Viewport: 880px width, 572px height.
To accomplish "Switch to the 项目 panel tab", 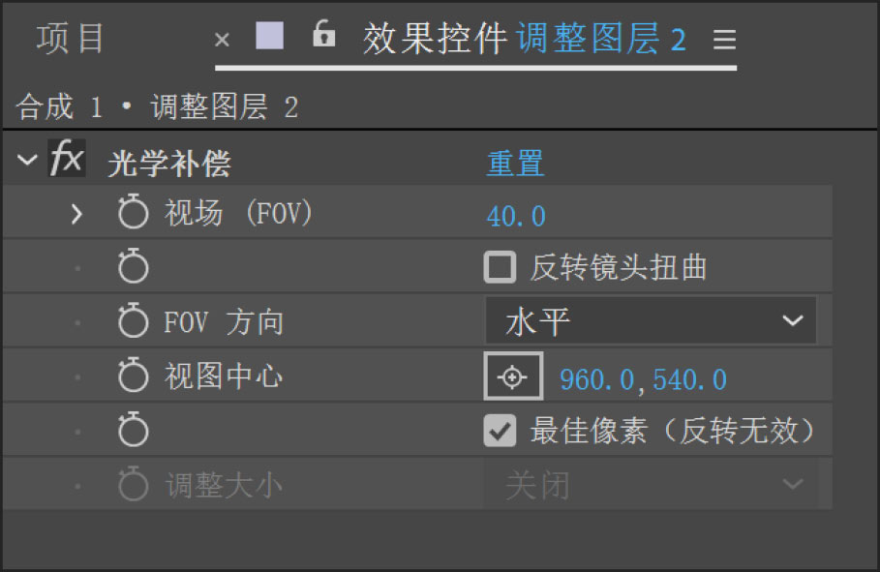I will pyautogui.click(x=71, y=39).
